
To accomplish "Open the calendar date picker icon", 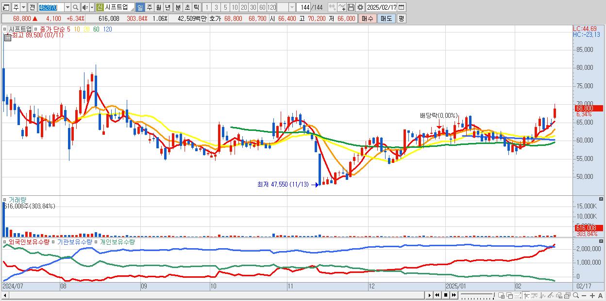I will pyautogui.click(x=402, y=7).
